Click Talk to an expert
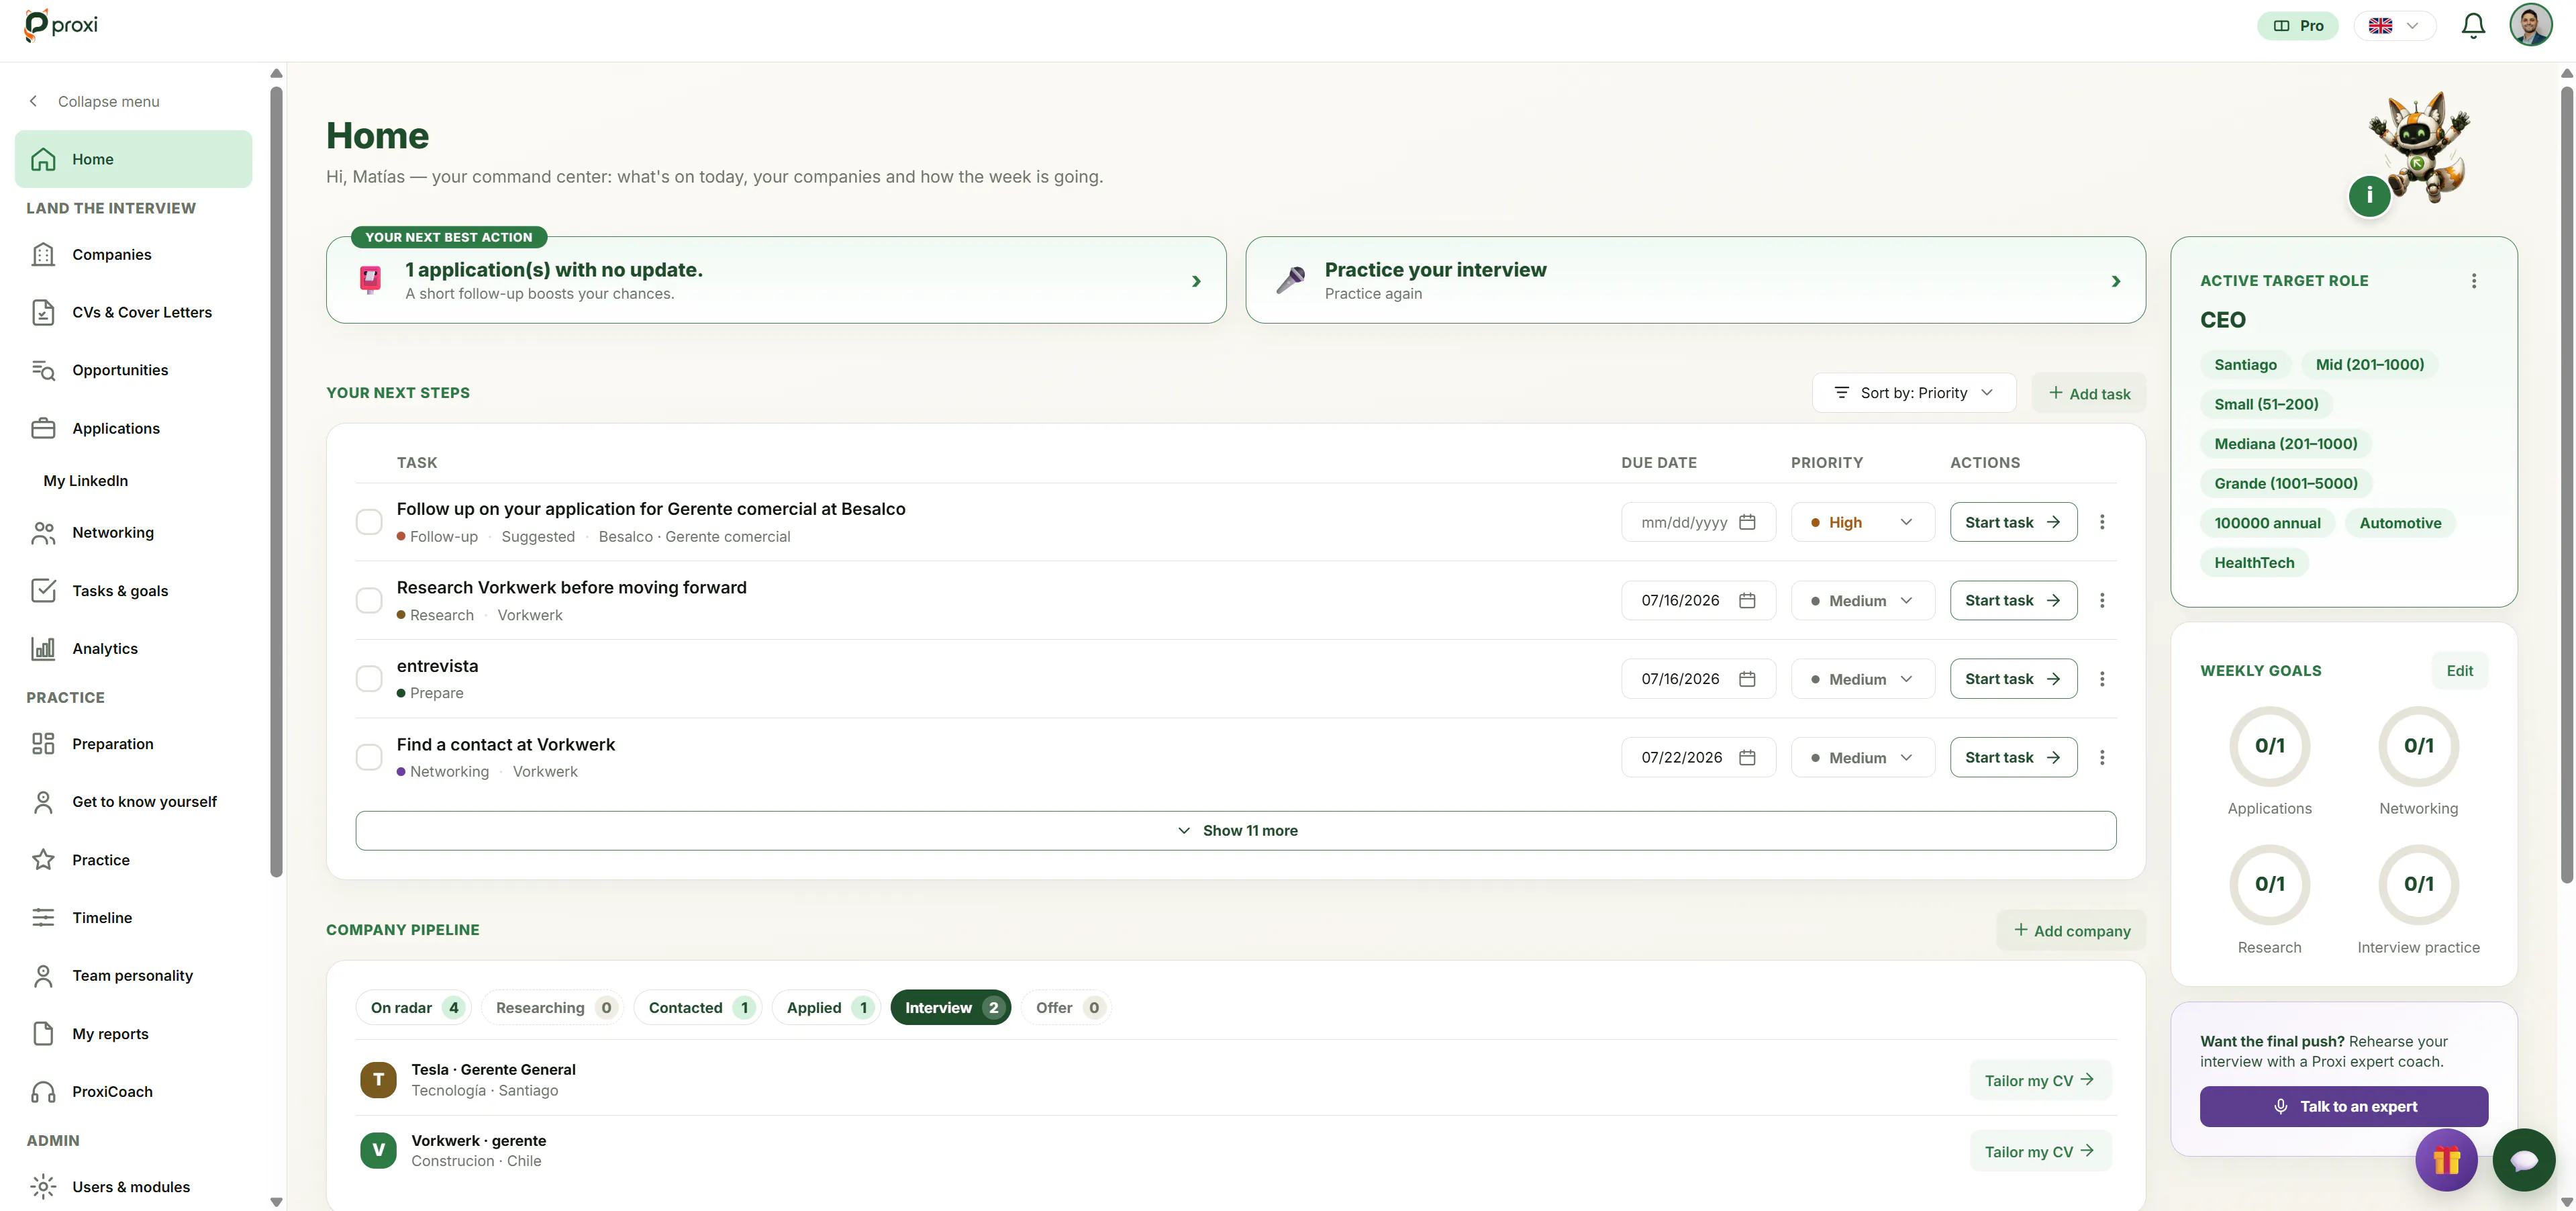Viewport: 2576px width, 1211px height. (x=2344, y=1107)
